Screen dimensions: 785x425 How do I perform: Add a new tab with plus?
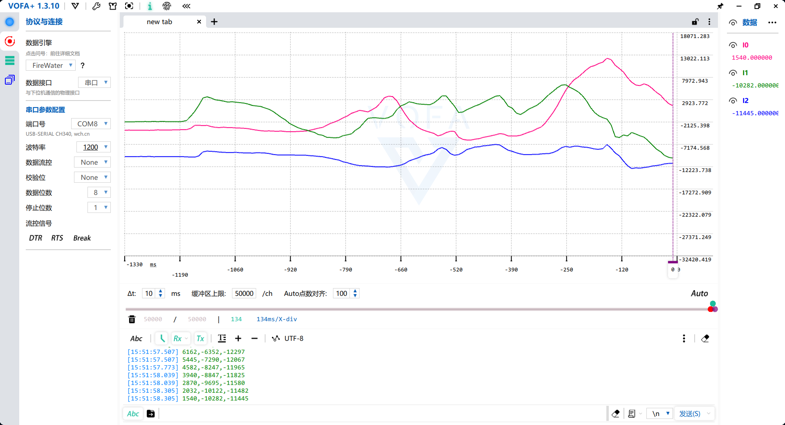tap(214, 22)
